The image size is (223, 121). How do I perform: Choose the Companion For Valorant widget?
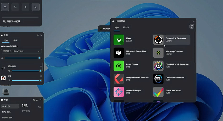pos(119,79)
